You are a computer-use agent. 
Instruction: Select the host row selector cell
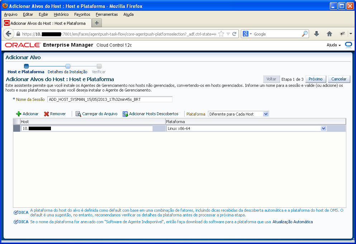16,128
